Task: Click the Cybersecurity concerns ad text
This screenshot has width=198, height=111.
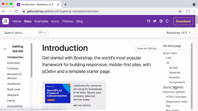Action: coord(88,92)
